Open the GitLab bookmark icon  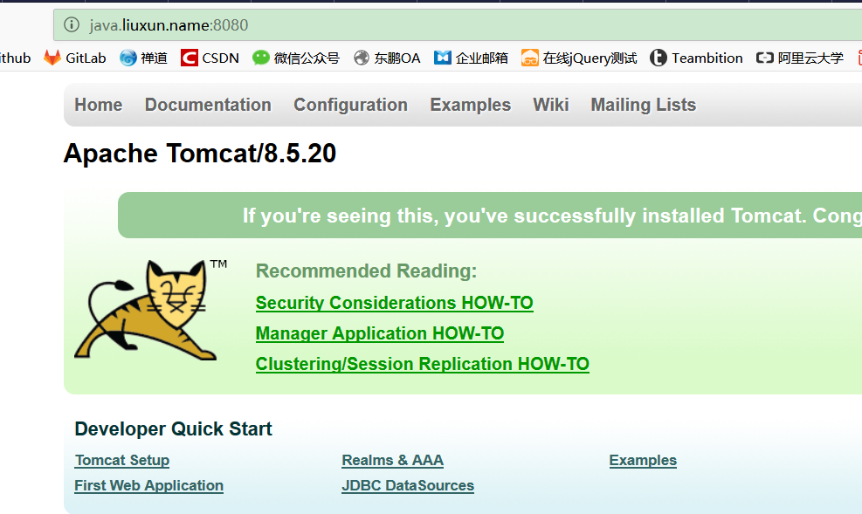point(52,58)
